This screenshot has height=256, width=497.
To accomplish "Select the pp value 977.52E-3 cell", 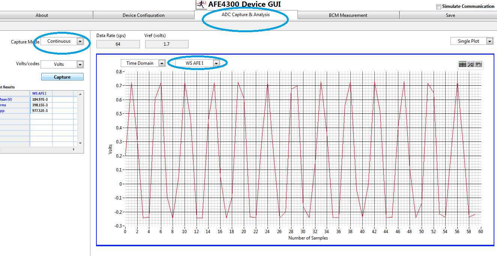I will 41,111.
